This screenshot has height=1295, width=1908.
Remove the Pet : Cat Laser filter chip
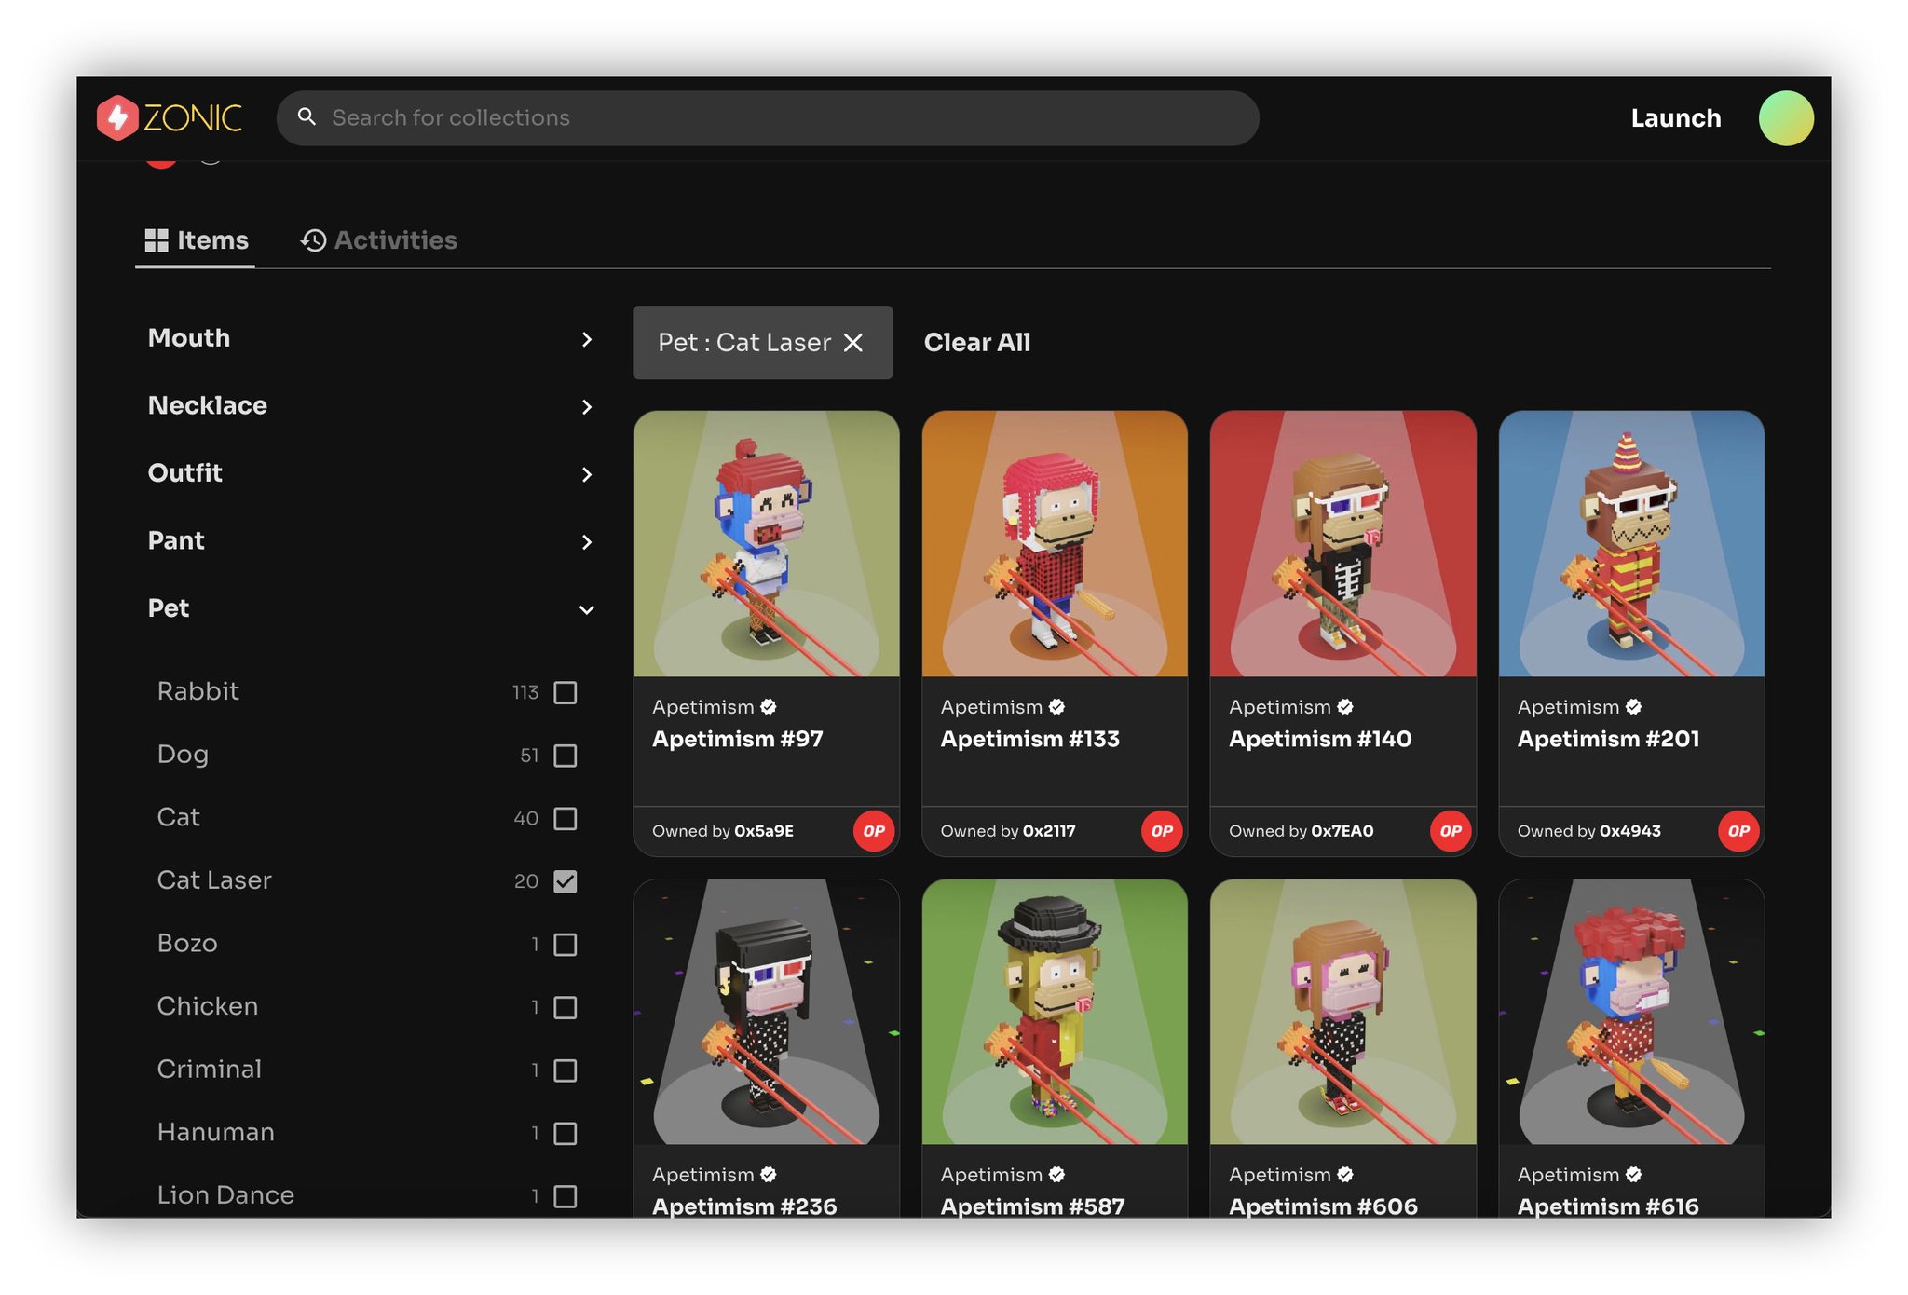pos(853,343)
